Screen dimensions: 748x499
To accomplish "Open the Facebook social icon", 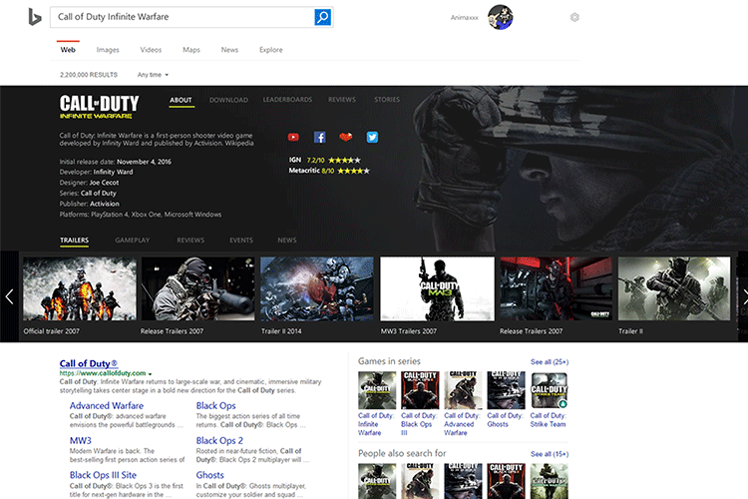I will (320, 137).
